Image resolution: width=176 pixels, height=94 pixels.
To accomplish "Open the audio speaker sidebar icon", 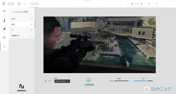I will pos(4,38).
